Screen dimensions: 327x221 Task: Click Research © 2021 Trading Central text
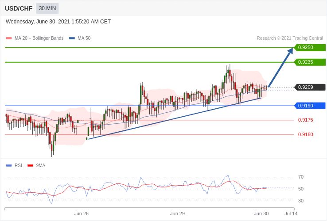(x=290, y=38)
